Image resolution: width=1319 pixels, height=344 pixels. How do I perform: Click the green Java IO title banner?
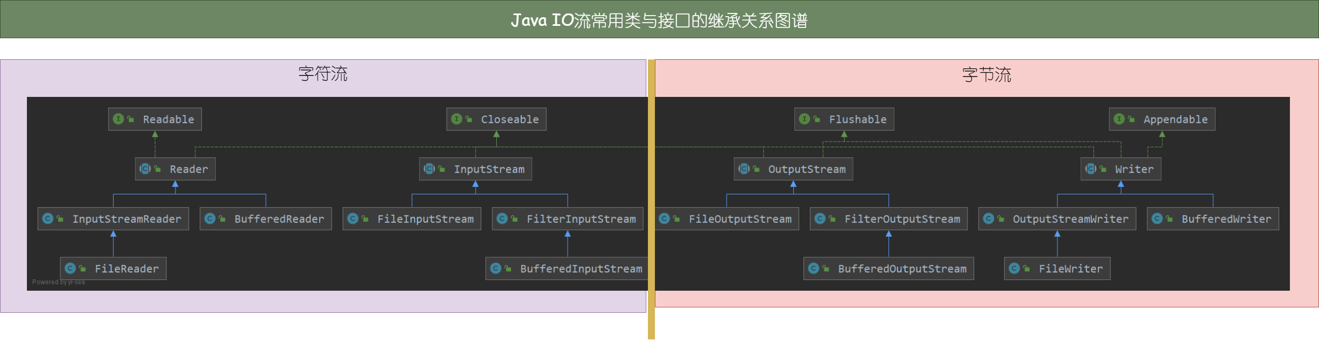click(659, 20)
